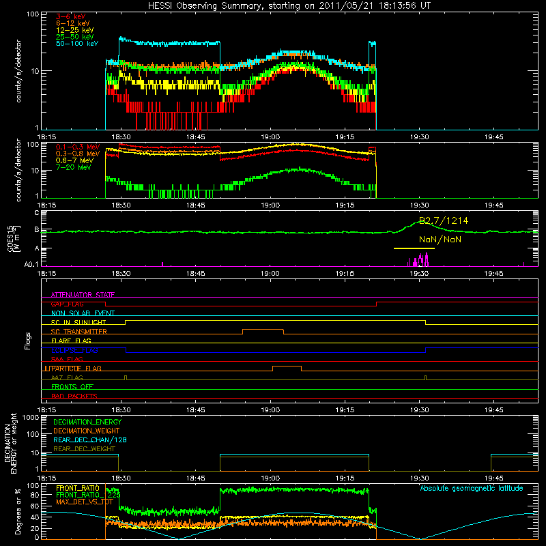Click the Flags axis title
This screenshot has width=546, height=546.
tap(28, 341)
